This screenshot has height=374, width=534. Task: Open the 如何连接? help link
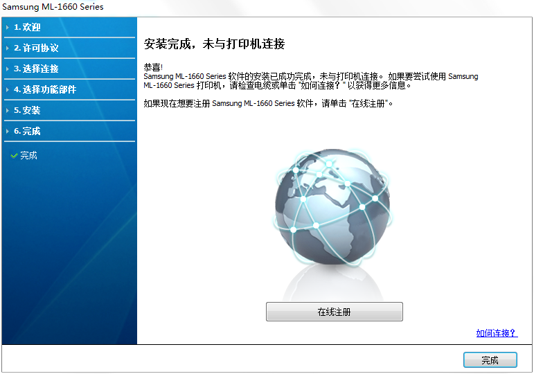496,333
